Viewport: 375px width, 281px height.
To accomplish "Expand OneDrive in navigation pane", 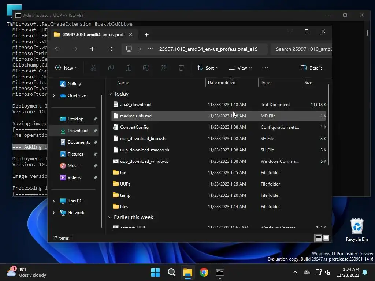I will (x=54, y=95).
